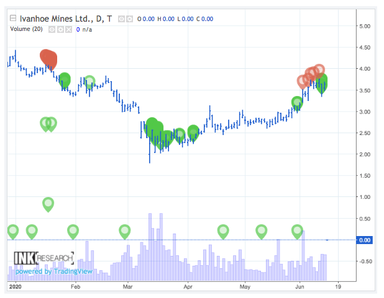Select bottom-row green marker in early May
This screenshot has height=298, width=384.
pos(262,232)
